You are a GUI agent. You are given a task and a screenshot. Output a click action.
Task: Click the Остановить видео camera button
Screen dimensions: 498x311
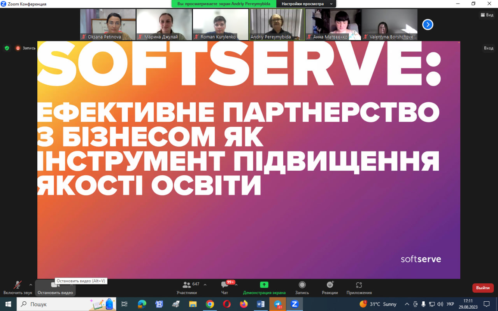point(55,288)
